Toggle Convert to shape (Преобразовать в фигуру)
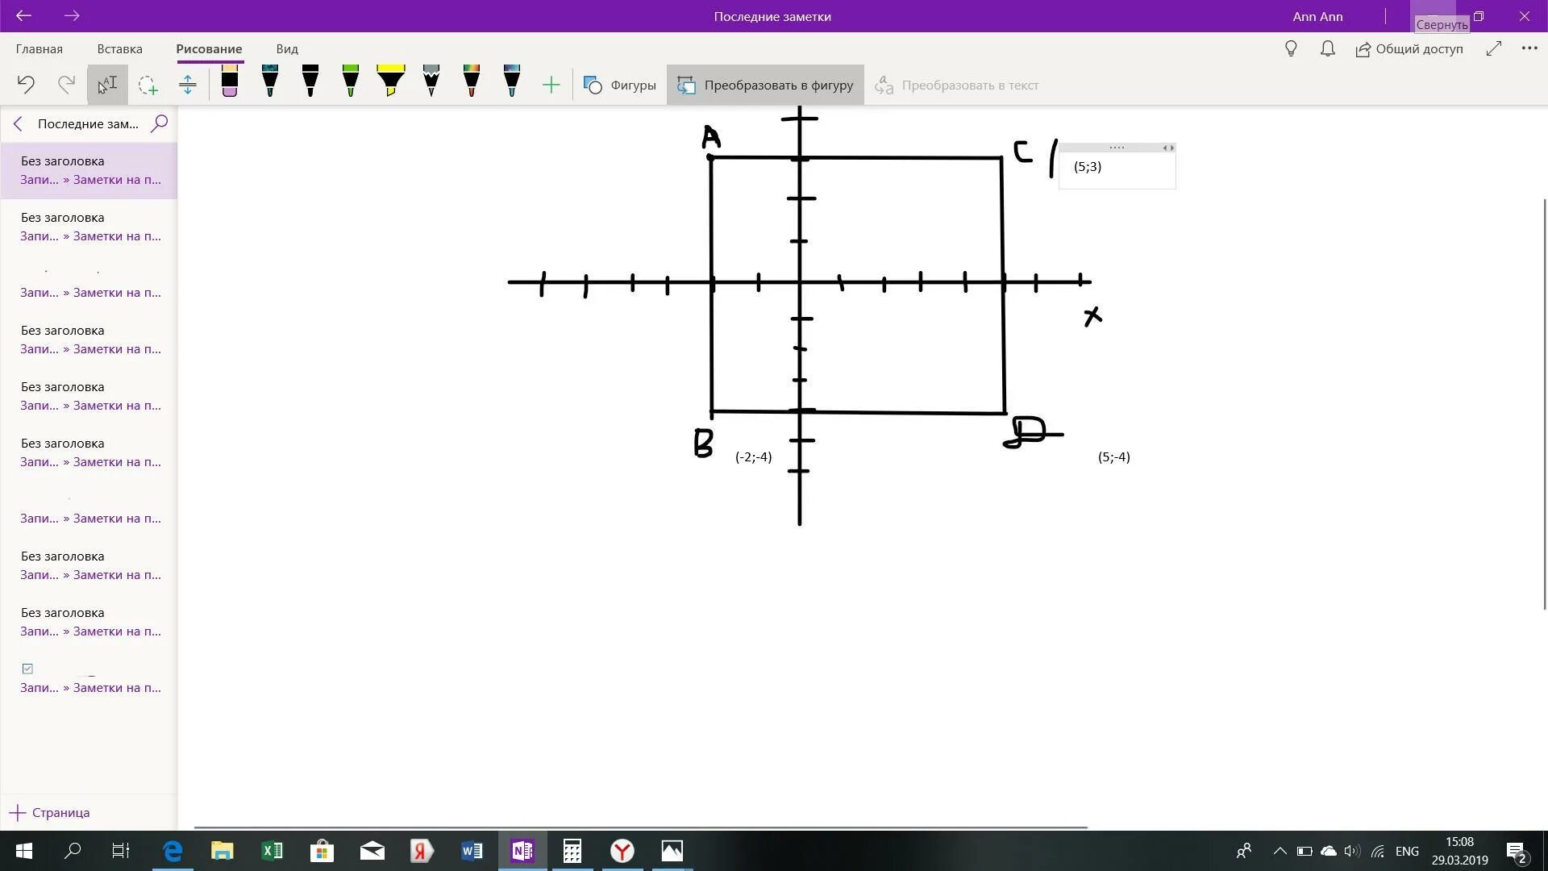1548x871 pixels. (x=765, y=85)
